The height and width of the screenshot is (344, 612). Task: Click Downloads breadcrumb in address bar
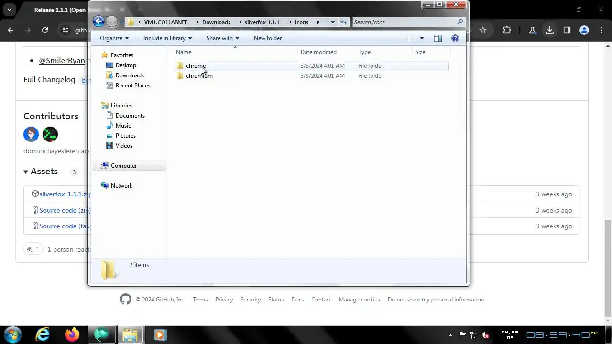click(216, 22)
